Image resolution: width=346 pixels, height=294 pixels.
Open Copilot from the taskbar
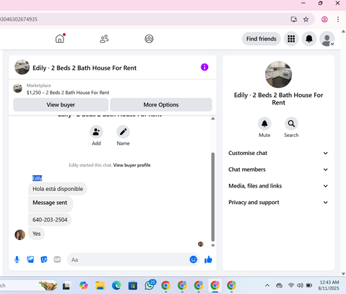pyautogui.click(x=84, y=286)
